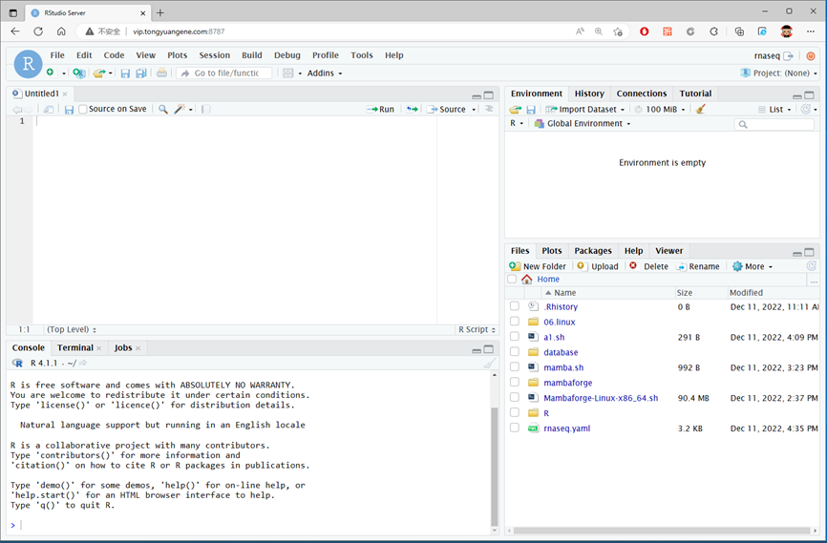Screen dimensions: 827x543
Task: Open the rnaseq.yaml file link
Action: [566, 428]
